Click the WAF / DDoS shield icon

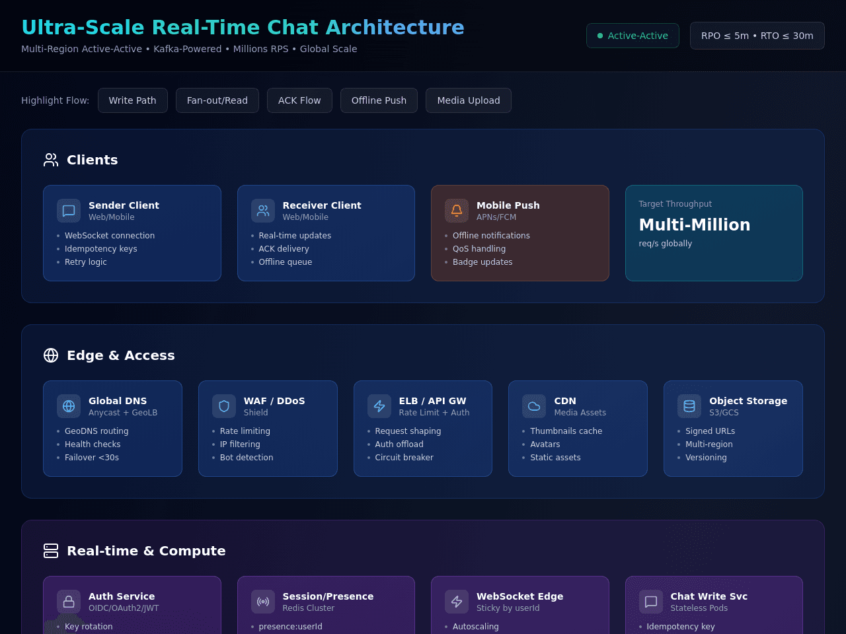pyautogui.click(x=224, y=406)
